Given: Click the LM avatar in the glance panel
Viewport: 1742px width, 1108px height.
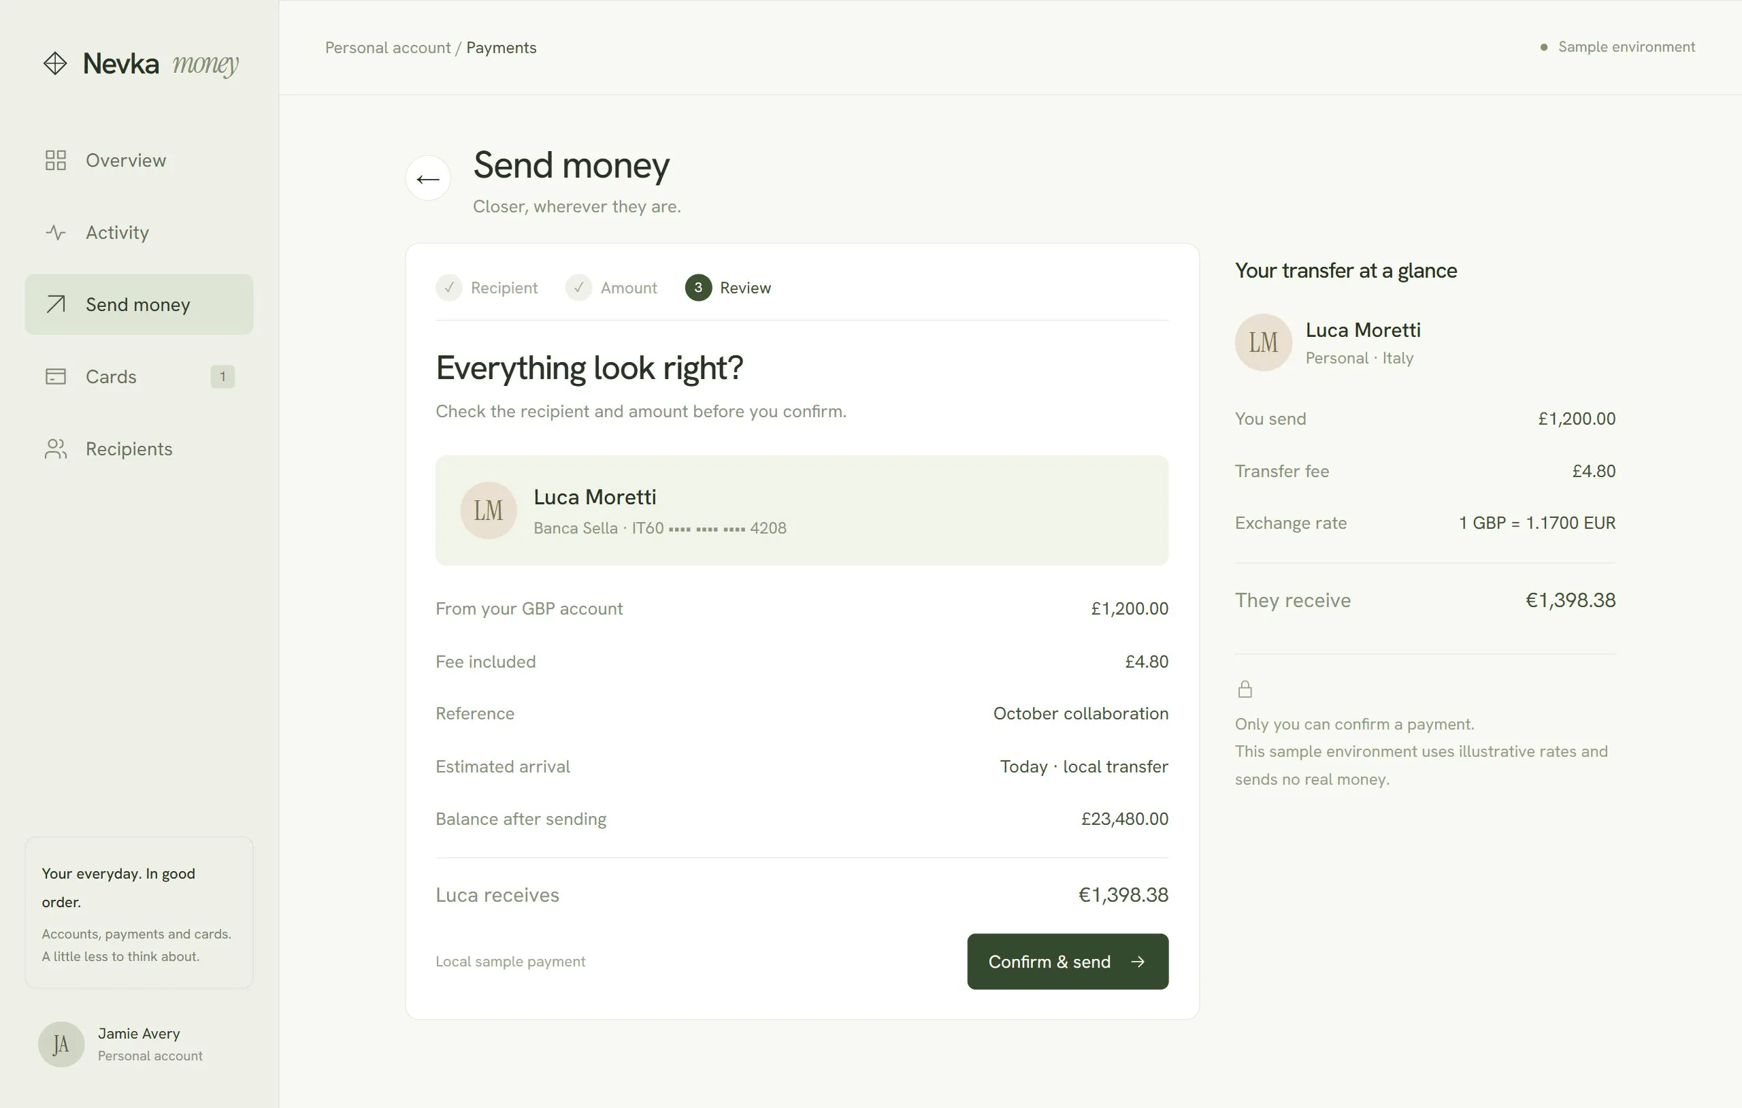Looking at the screenshot, I should 1263,342.
